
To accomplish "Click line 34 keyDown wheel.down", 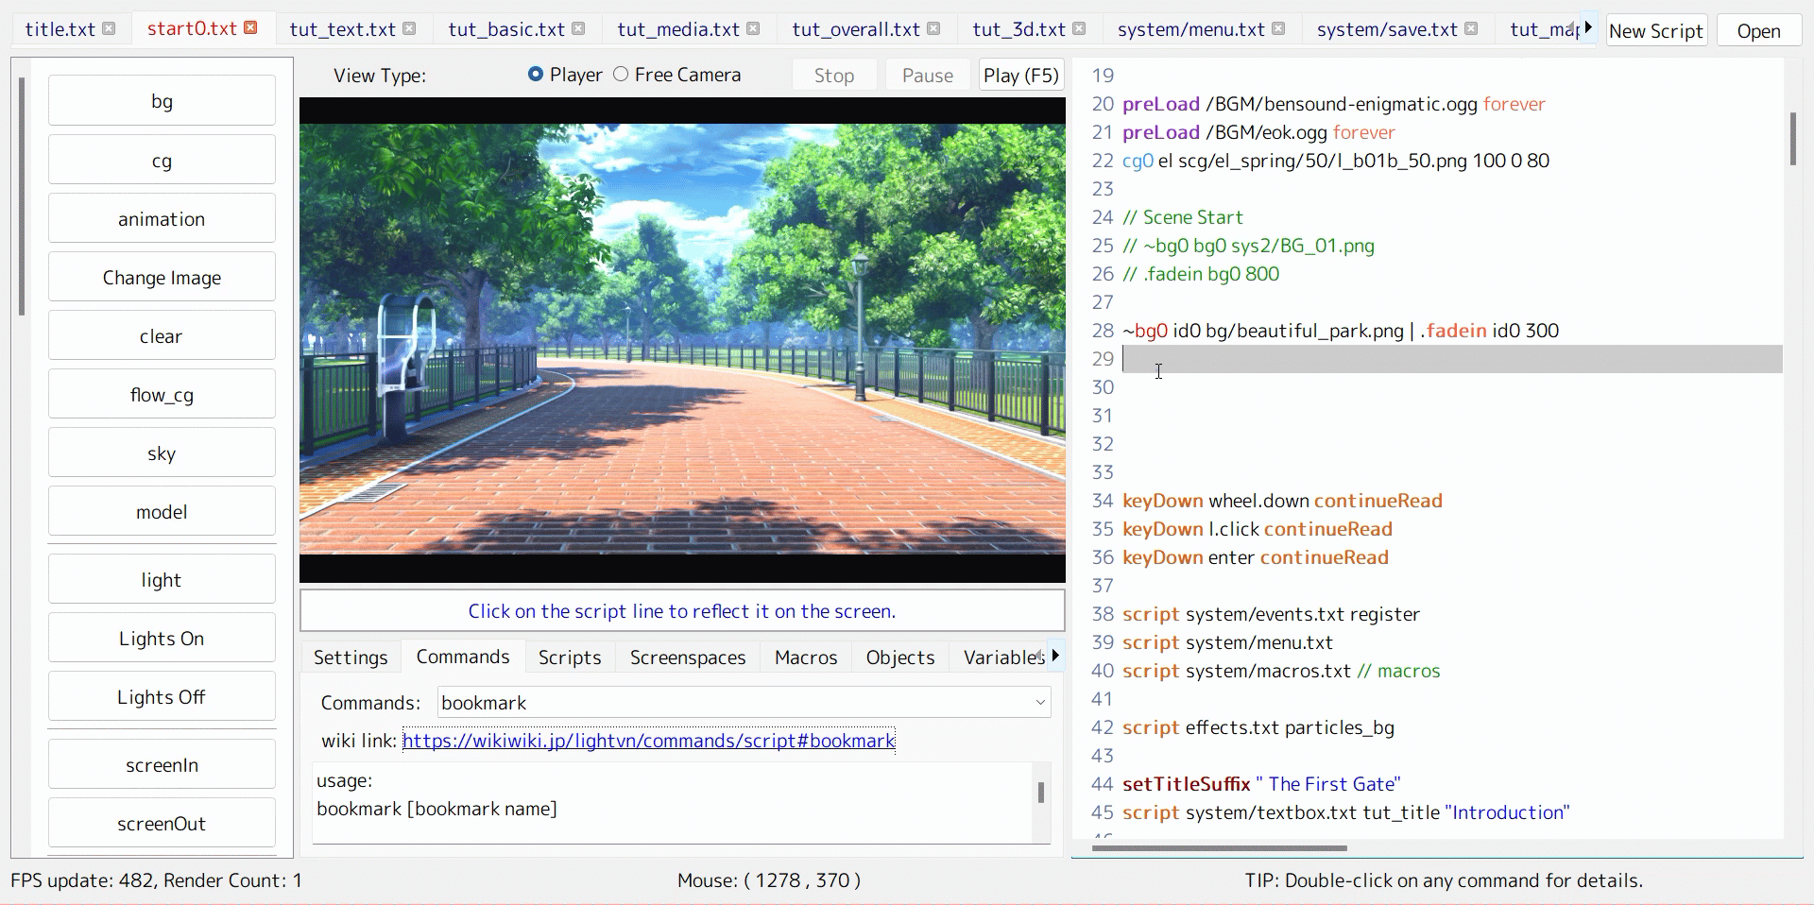I will (1282, 501).
